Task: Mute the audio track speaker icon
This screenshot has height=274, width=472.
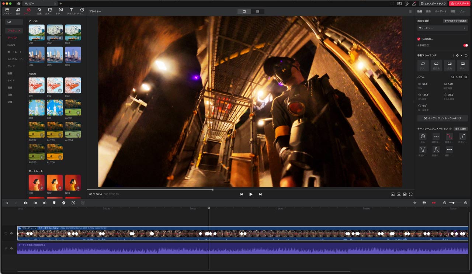Action: coord(11,248)
